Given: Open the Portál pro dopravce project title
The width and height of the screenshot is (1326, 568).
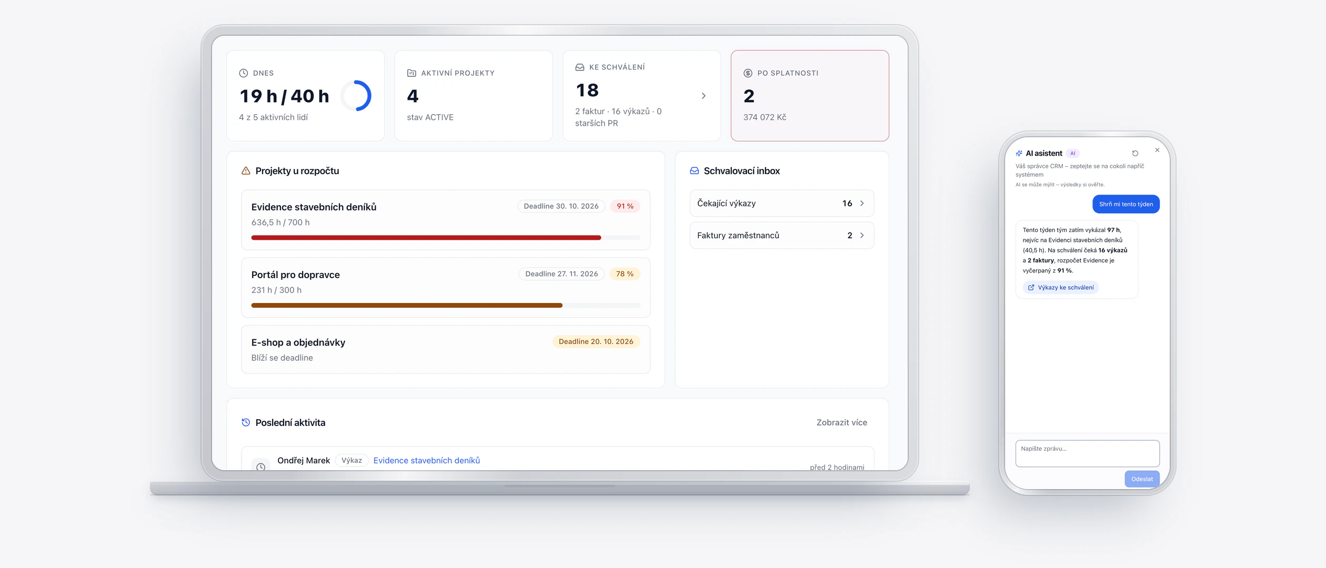Looking at the screenshot, I should [x=296, y=275].
